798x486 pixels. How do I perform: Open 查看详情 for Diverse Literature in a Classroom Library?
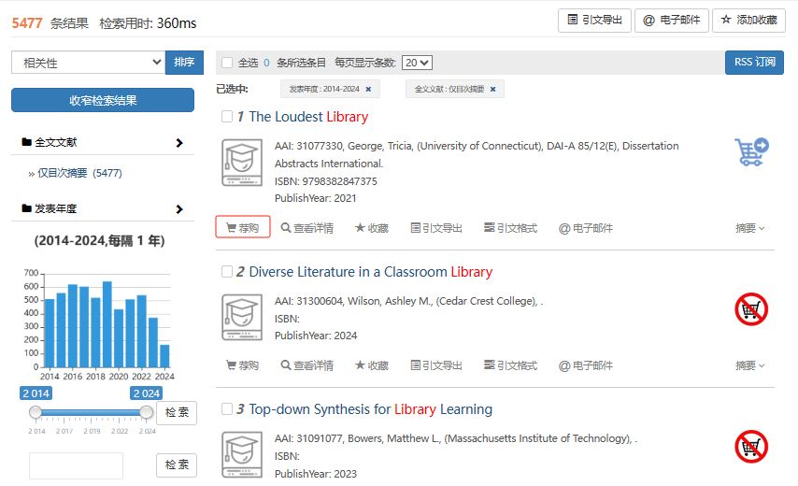(306, 365)
